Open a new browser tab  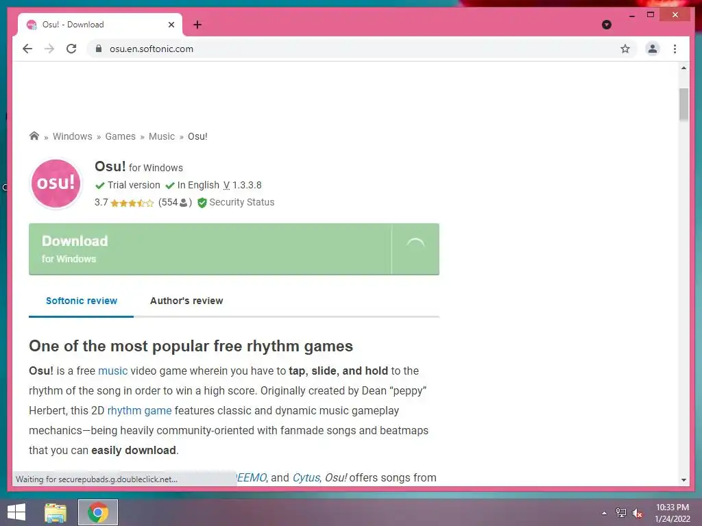pyautogui.click(x=197, y=25)
